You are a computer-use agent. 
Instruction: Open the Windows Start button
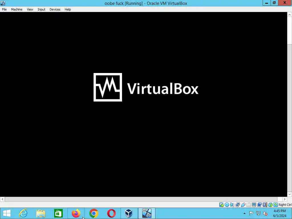7,213
